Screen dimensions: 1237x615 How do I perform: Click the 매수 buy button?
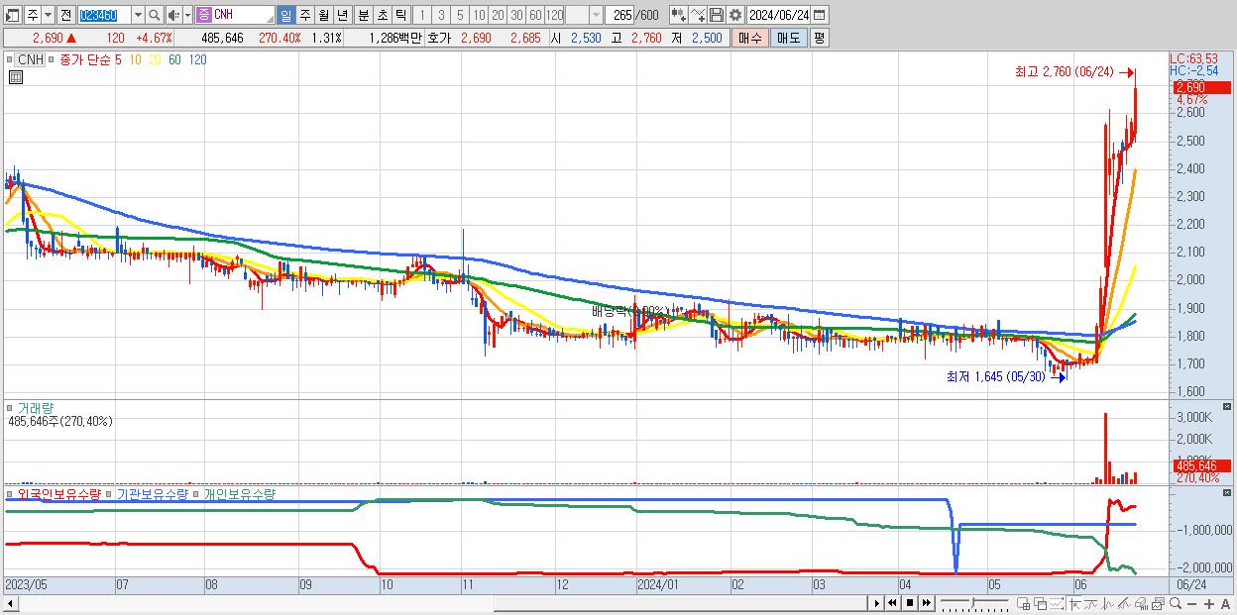(x=749, y=38)
